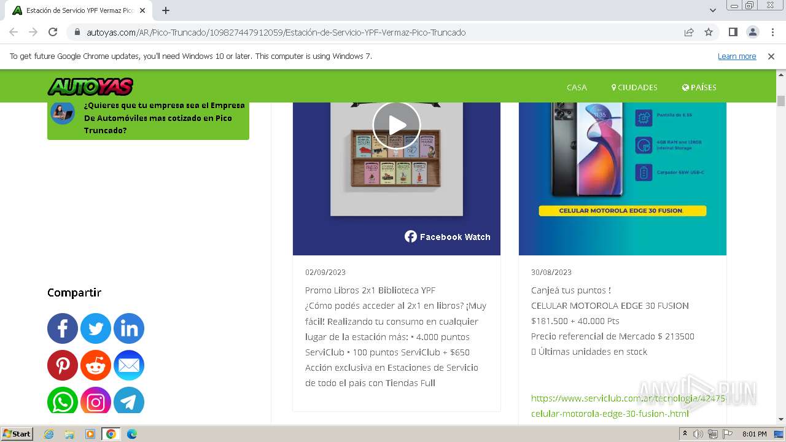
Task: Share page on Reddit icon
Action: pyautogui.click(x=96, y=365)
